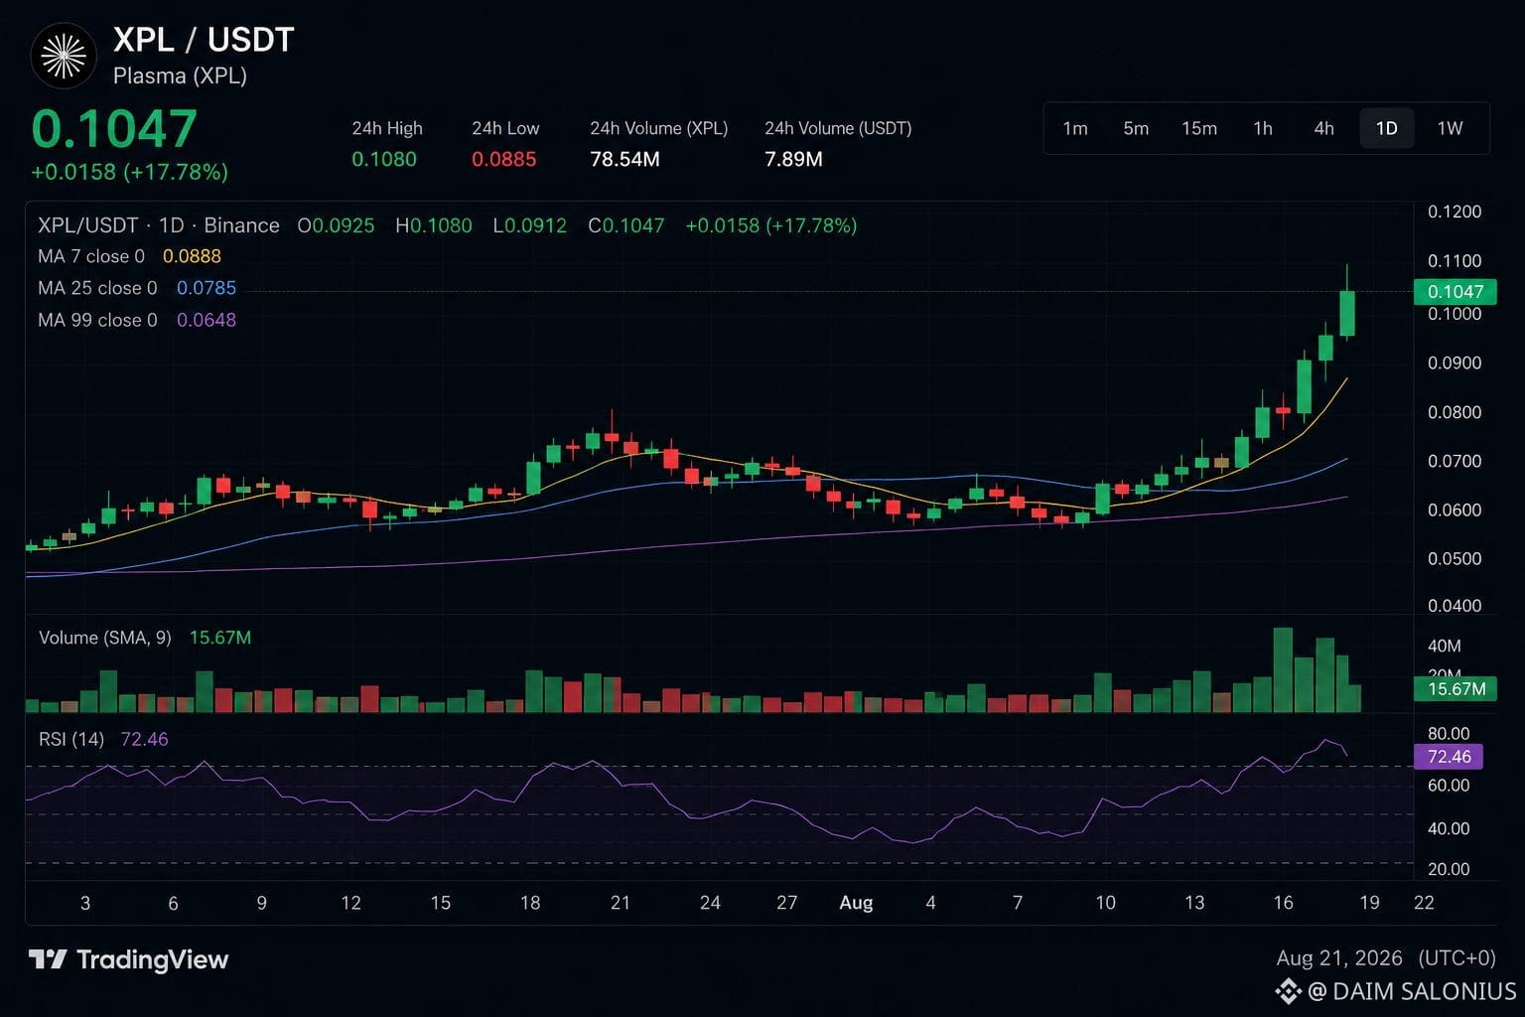Image resolution: width=1525 pixels, height=1017 pixels.
Task: Click the Volume (SMA, 9) indicator label
Action: 105,638
